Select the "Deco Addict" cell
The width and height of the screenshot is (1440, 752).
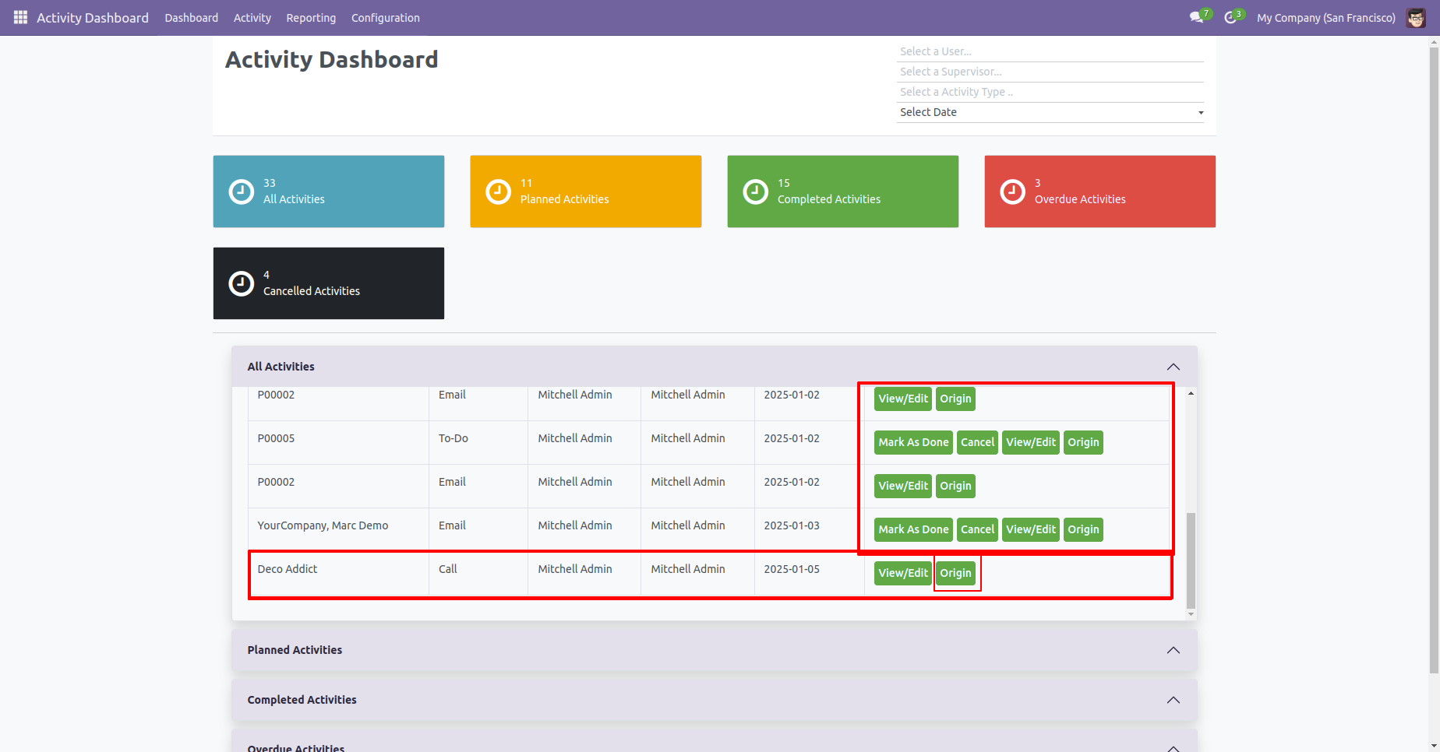(x=338, y=574)
